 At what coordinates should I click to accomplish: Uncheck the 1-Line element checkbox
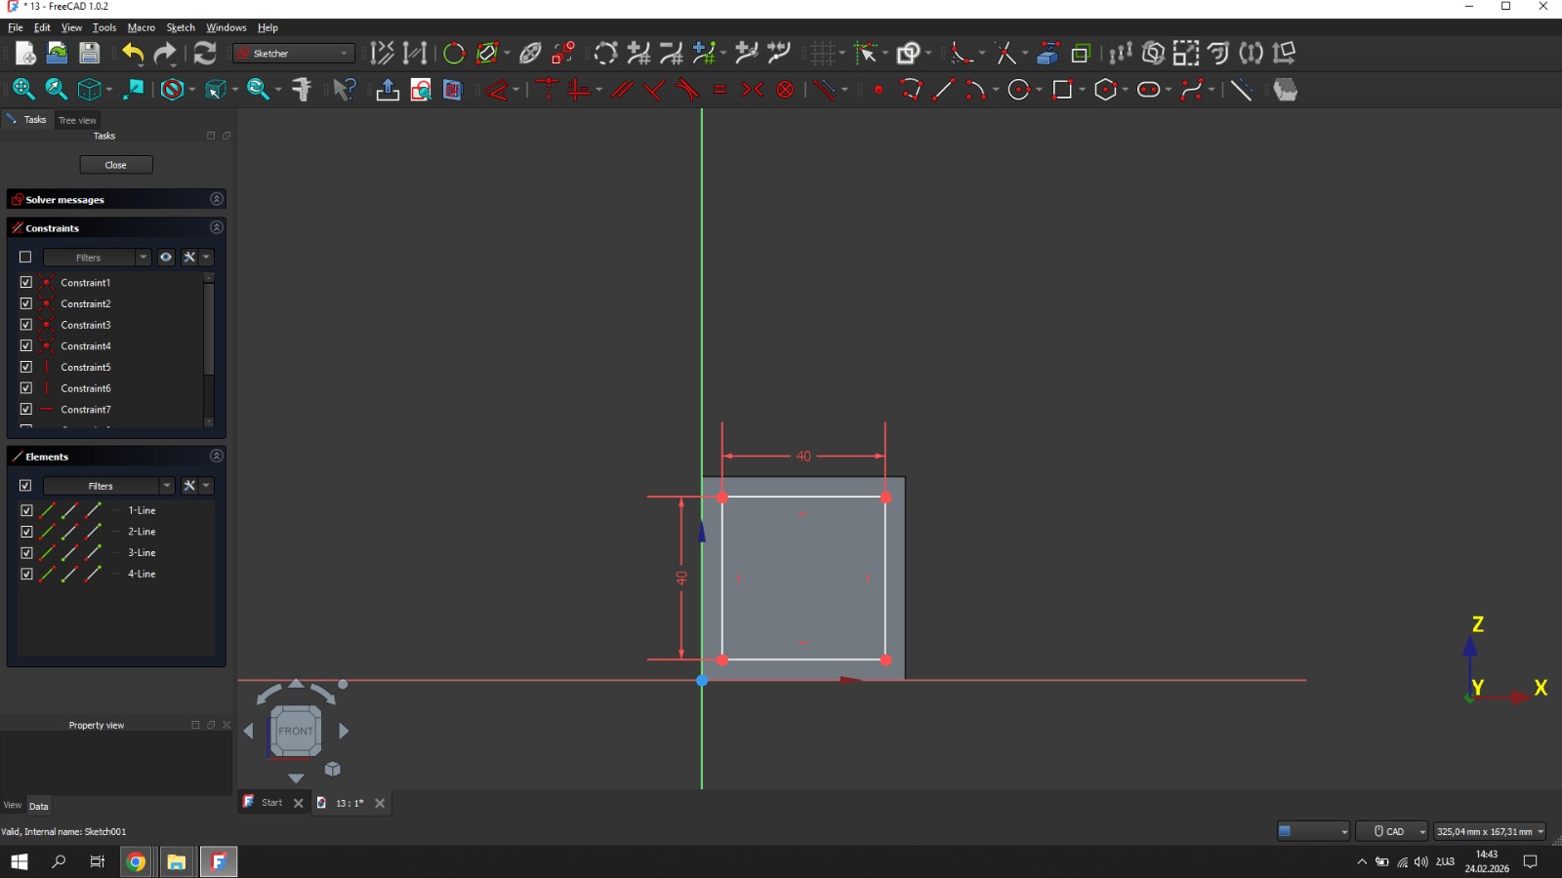click(26, 510)
